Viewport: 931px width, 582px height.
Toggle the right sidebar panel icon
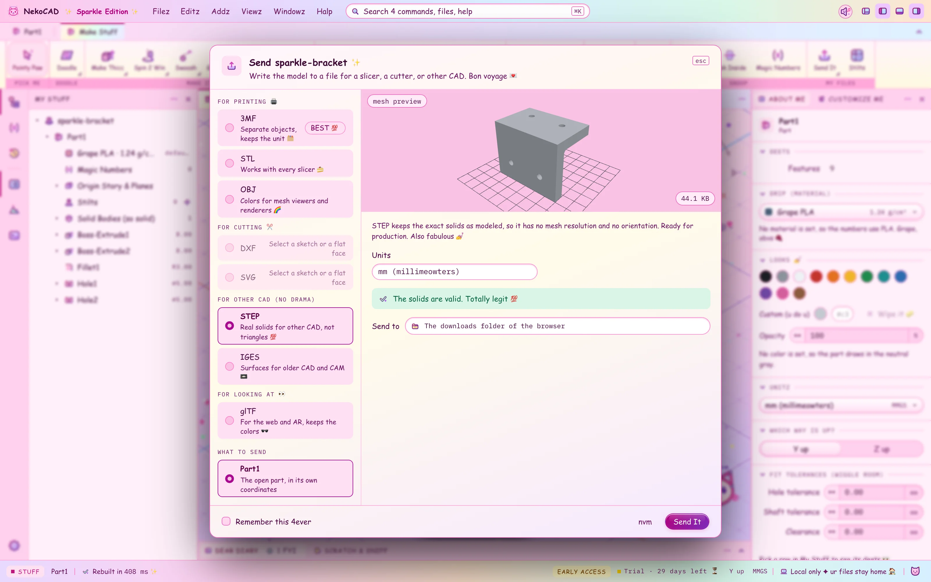coord(916,11)
